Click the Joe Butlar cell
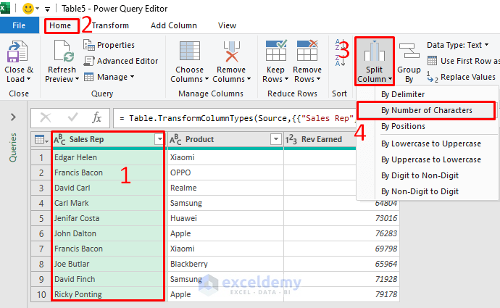500x308 pixels. point(109,264)
